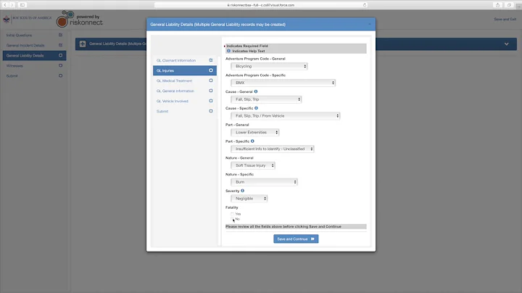Click the Boy Scouts of America logo
The image size is (522, 293).
(28, 19)
